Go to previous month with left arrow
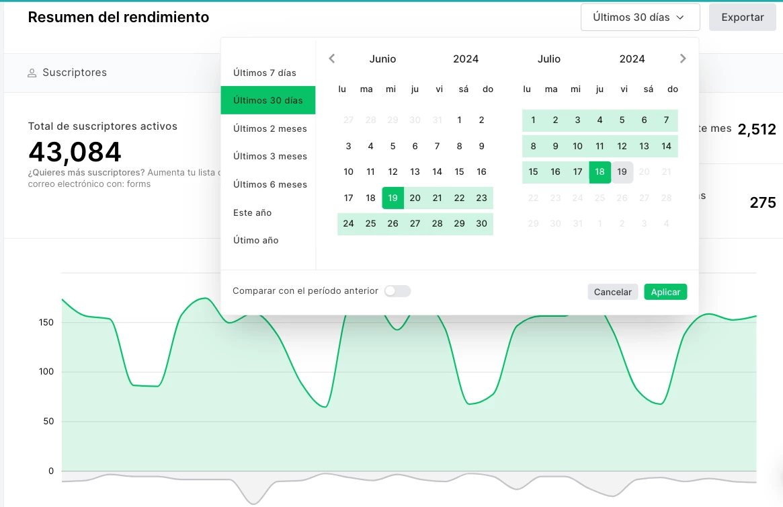The height and width of the screenshot is (507, 783). click(332, 58)
